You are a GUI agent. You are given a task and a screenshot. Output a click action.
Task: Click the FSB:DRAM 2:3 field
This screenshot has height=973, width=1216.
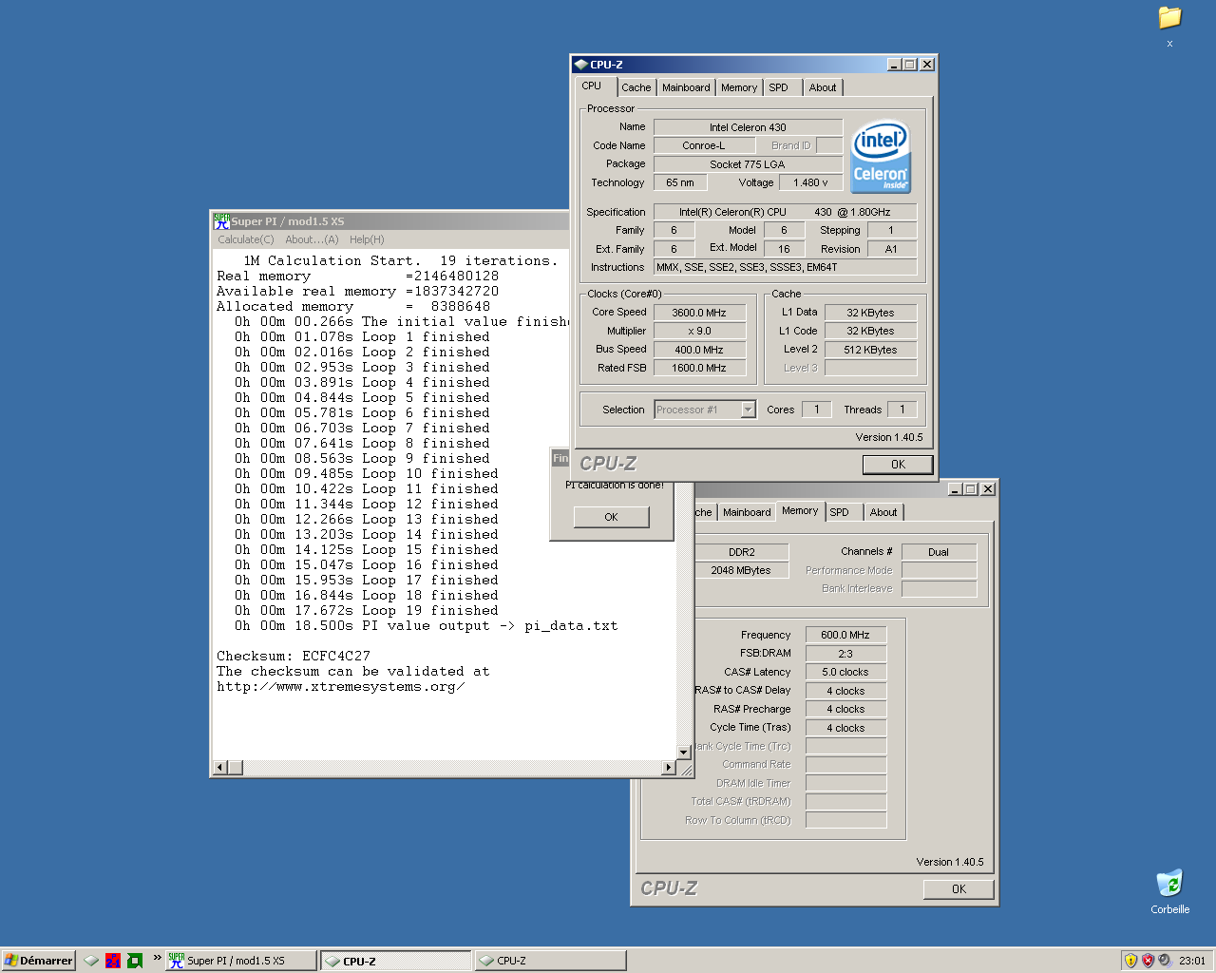[845, 654]
